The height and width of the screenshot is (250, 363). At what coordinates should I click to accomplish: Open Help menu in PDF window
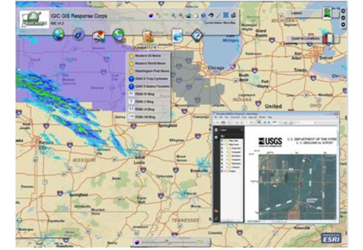pyautogui.click(x=270, y=117)
